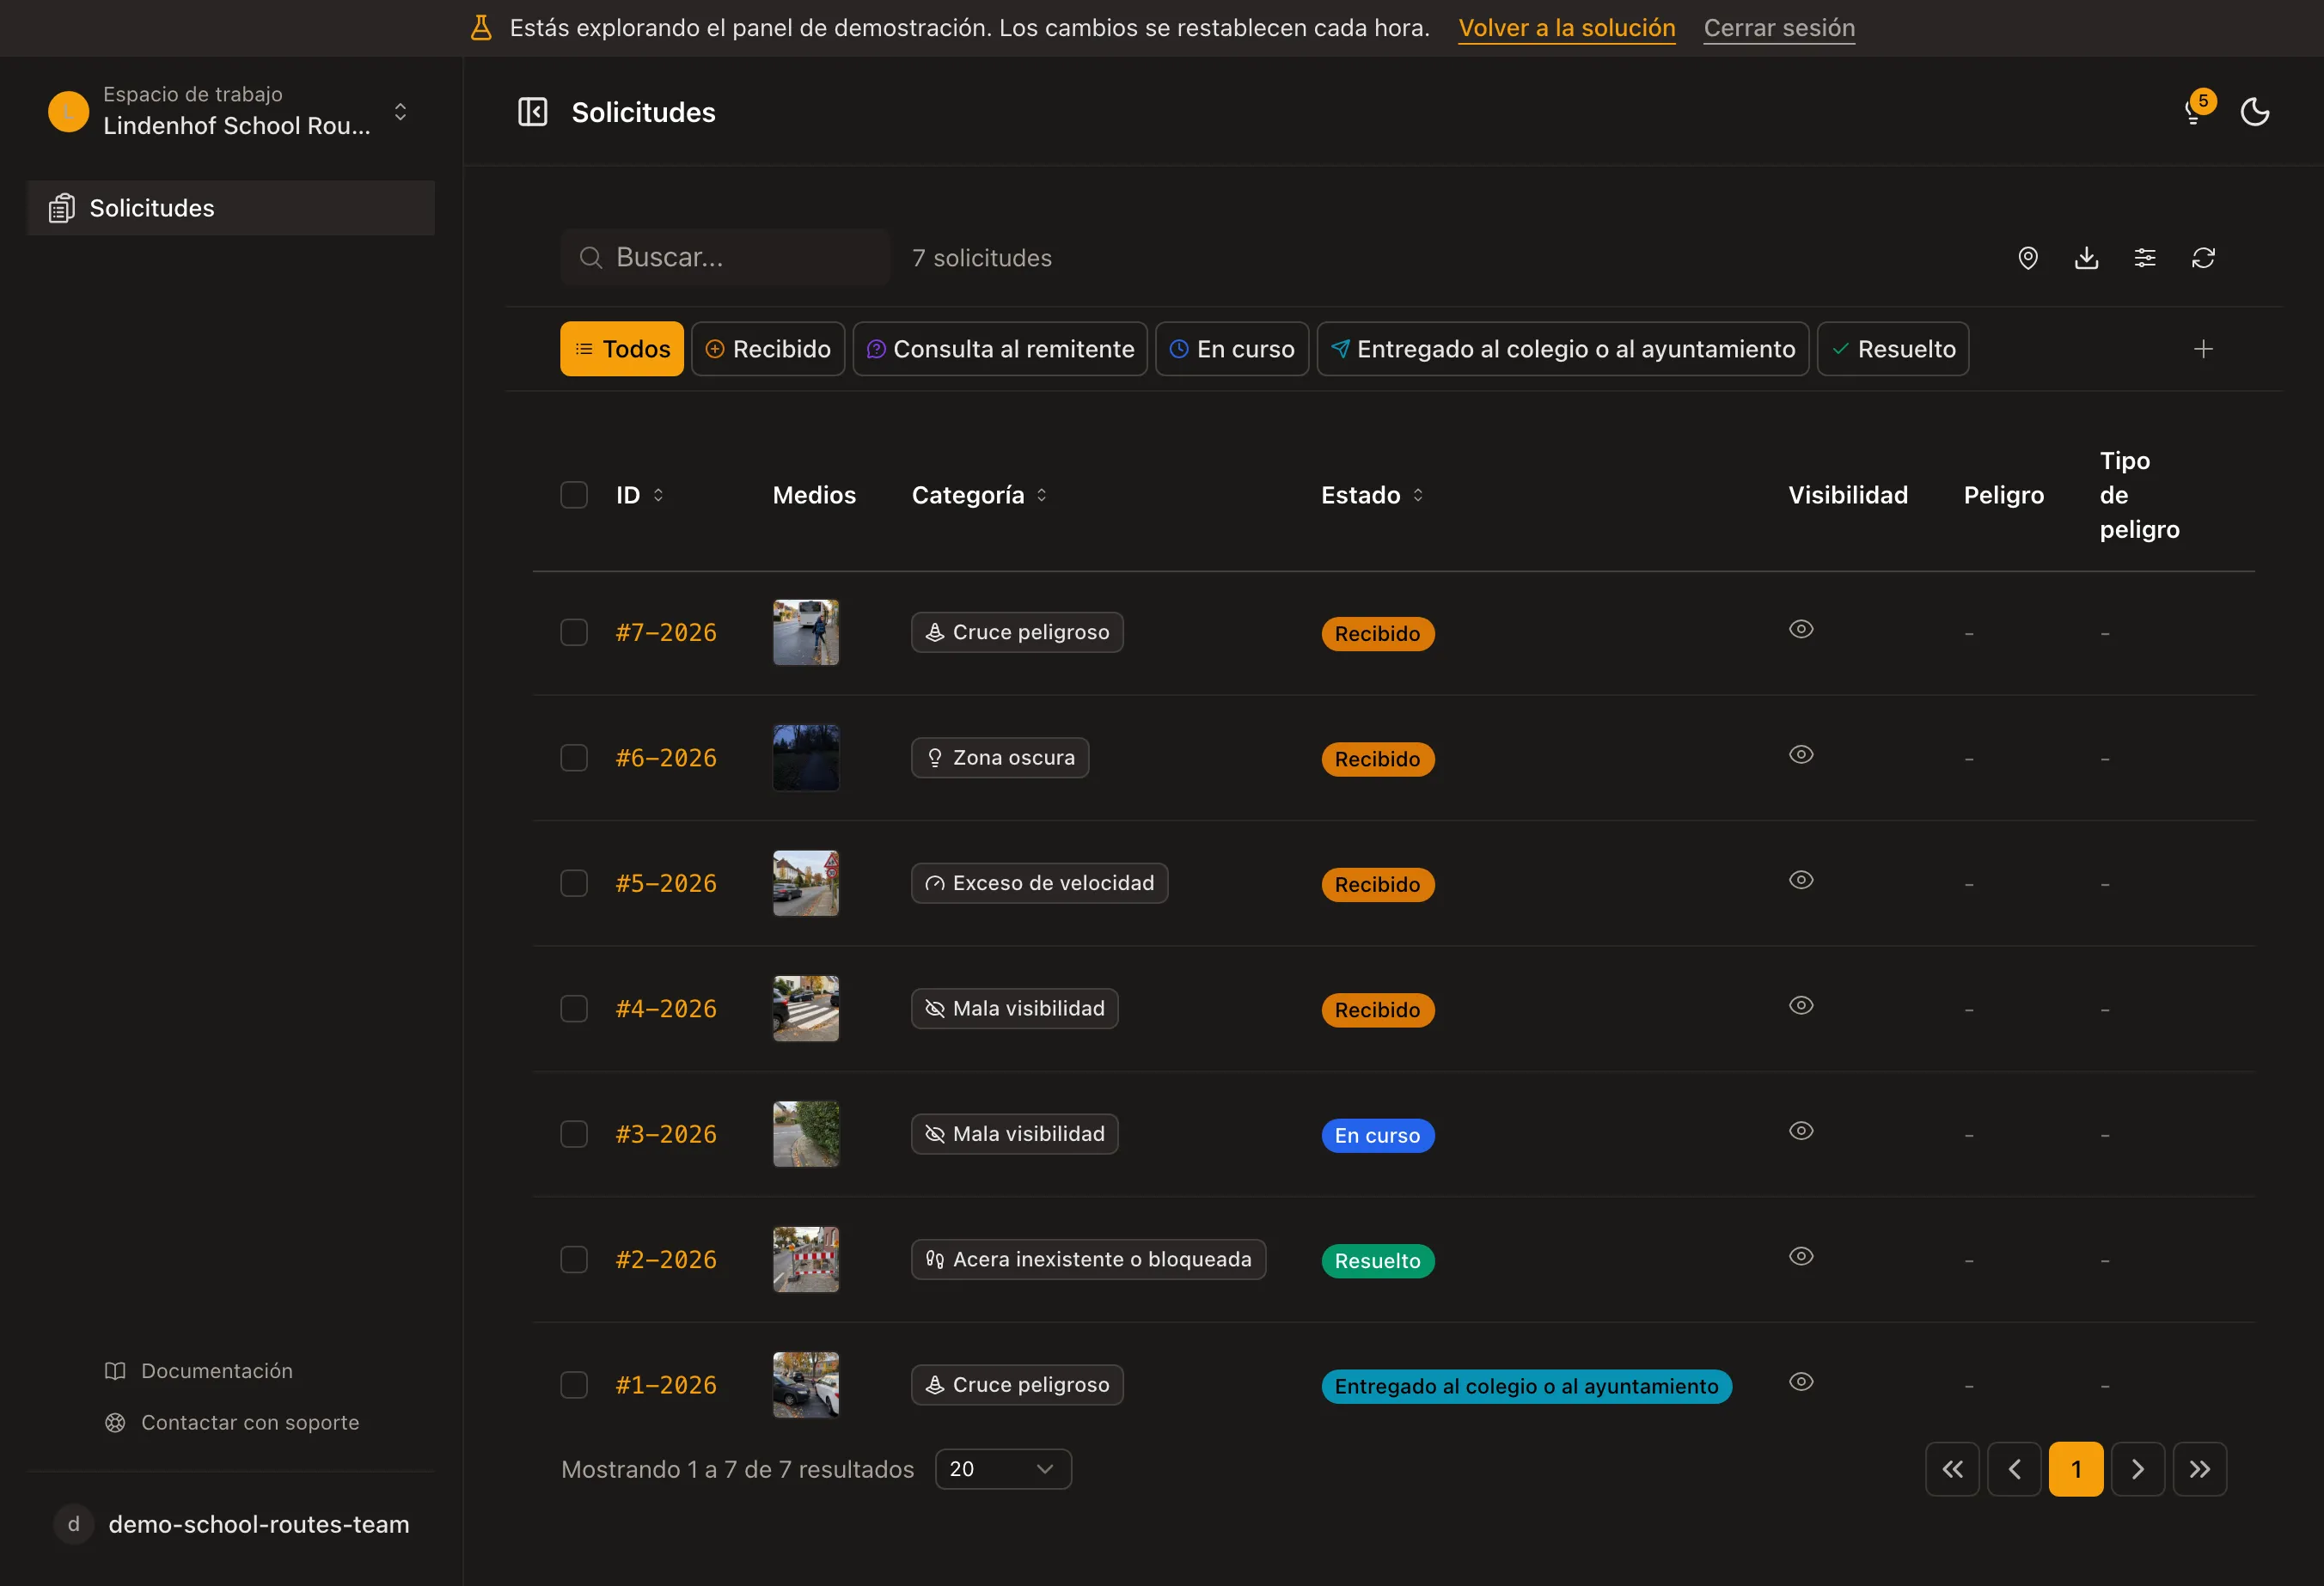The image size is (2324, 1586).
Task: Go to the previous page arrow
Action: click(2014, 1469)
